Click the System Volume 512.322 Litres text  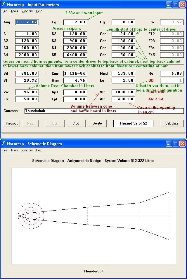pyautogui.click(x=129, y=161)
